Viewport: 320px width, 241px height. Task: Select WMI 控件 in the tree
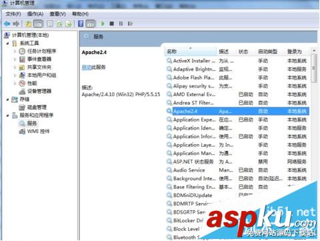click(x=39, y=132)
